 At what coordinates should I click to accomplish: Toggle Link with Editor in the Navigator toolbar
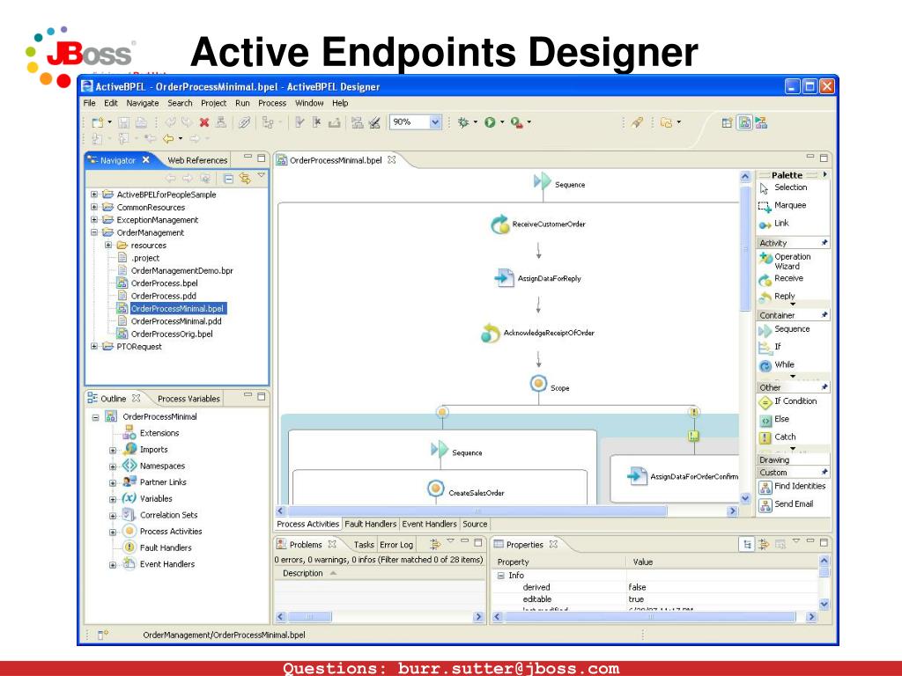(245, 178)
